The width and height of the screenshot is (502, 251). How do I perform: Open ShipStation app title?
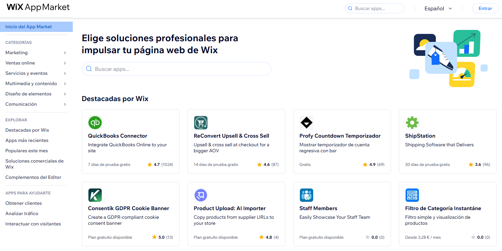pos(420,136)
